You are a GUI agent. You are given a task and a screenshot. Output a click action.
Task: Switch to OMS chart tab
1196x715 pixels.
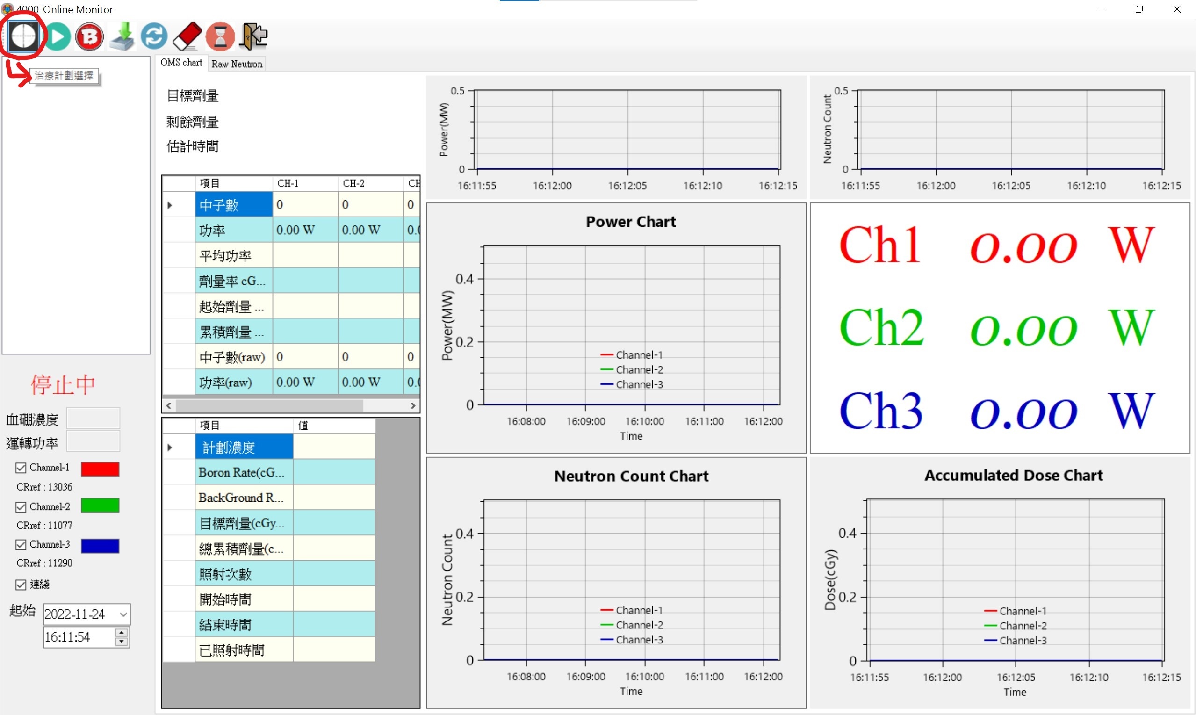pos(181,63)
